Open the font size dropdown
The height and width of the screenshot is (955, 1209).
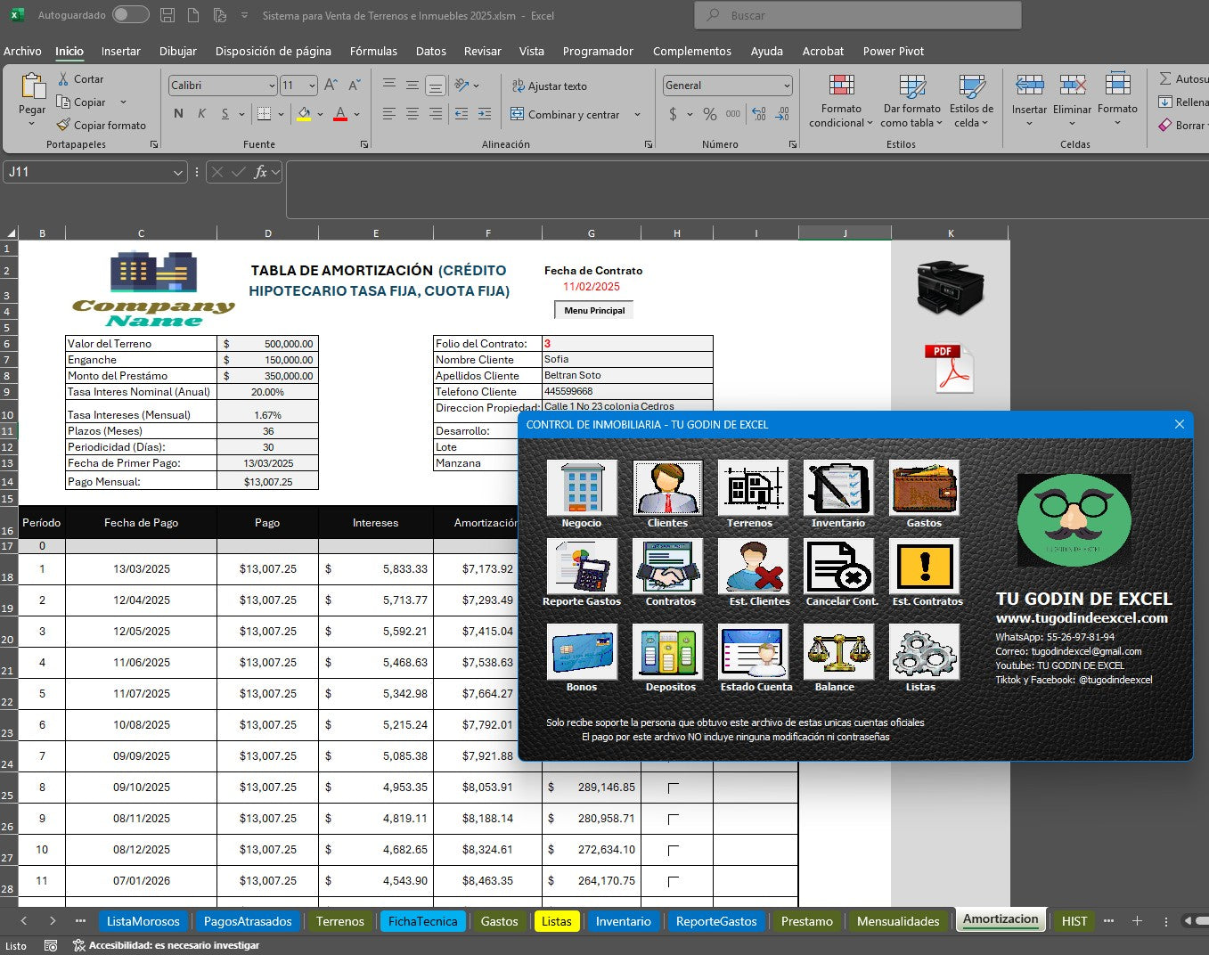point(310,85)
